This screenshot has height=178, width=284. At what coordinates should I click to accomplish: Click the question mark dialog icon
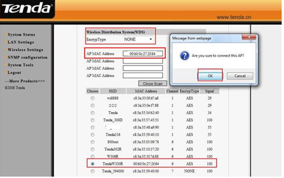click(x=184, y=56)
